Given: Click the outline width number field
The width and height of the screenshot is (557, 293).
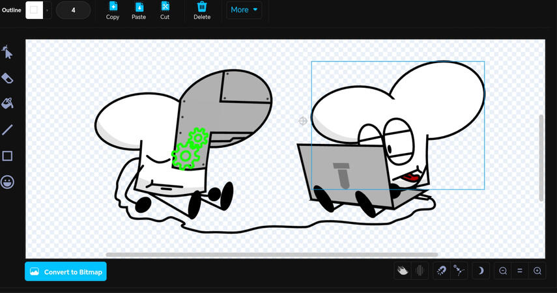Looking at the screenshot, I should coord(73,10).
